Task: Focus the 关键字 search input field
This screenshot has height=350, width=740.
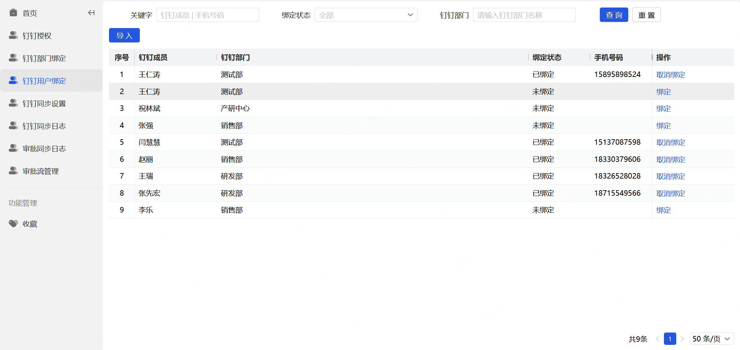Action: (207, 15)
